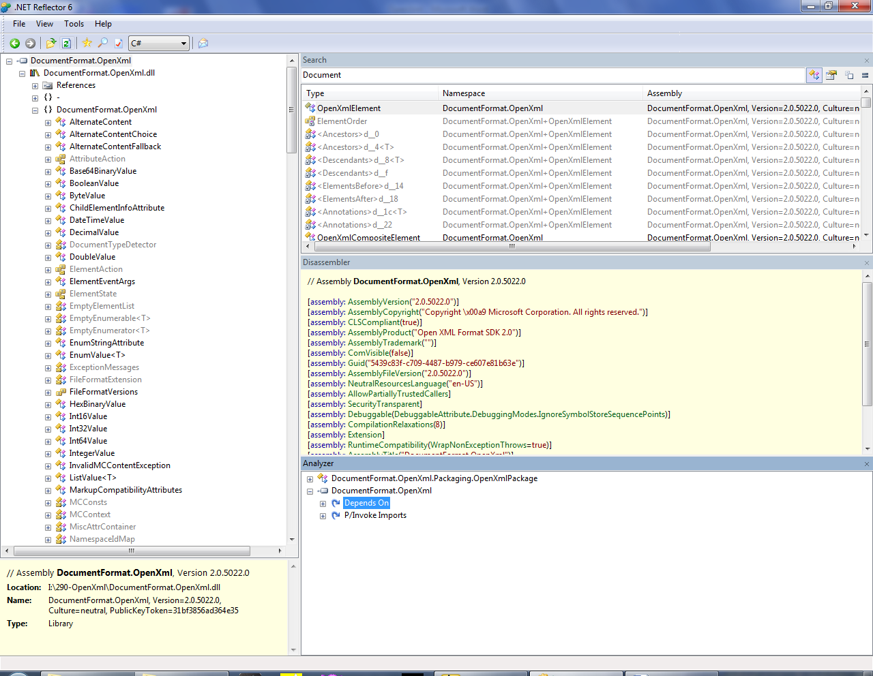873x676 pixels.
Task: Open the C# language dropdown
Action: pos(184,43)
